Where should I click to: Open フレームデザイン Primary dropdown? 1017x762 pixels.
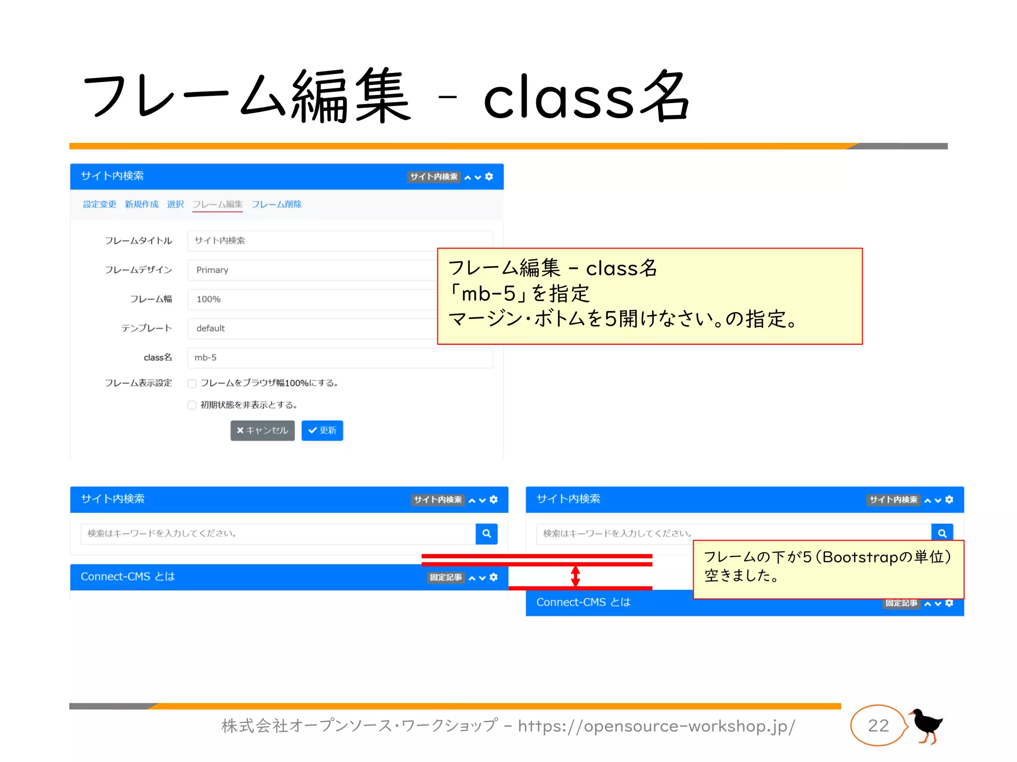(x=312, y=270)
